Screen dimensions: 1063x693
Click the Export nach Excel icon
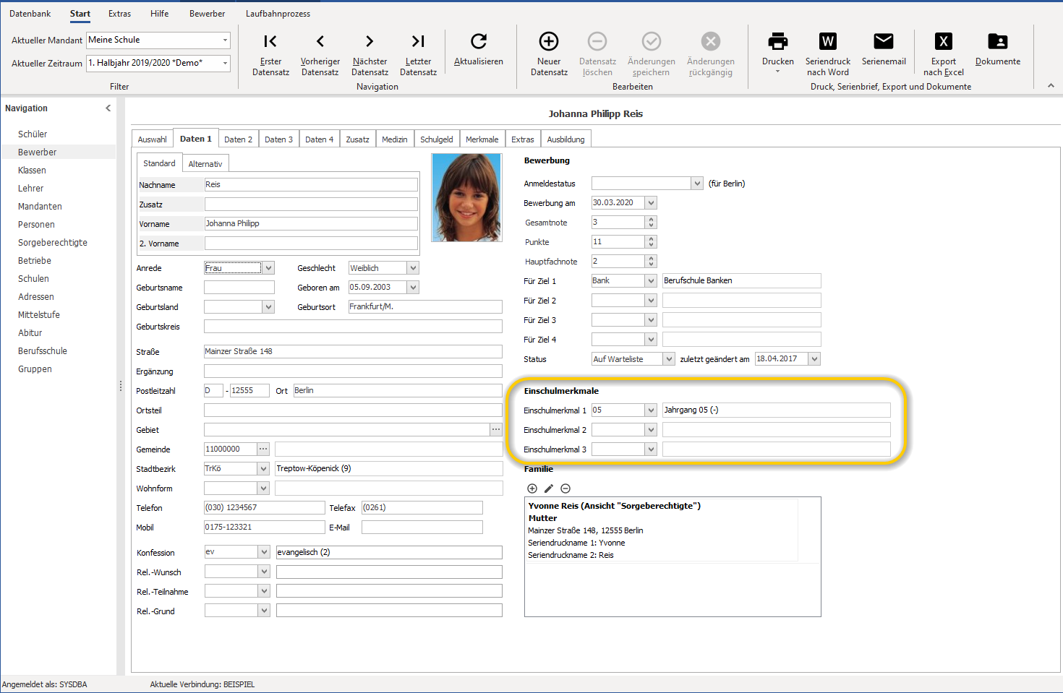(x=944, y=41)
